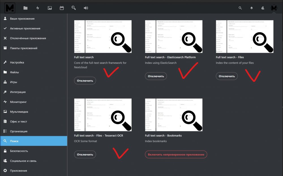The width and height of the screenshot is (283, 176).
Task: Disable the Full text search - Files app
Action: pyautogui.click(x=227, y=76)
